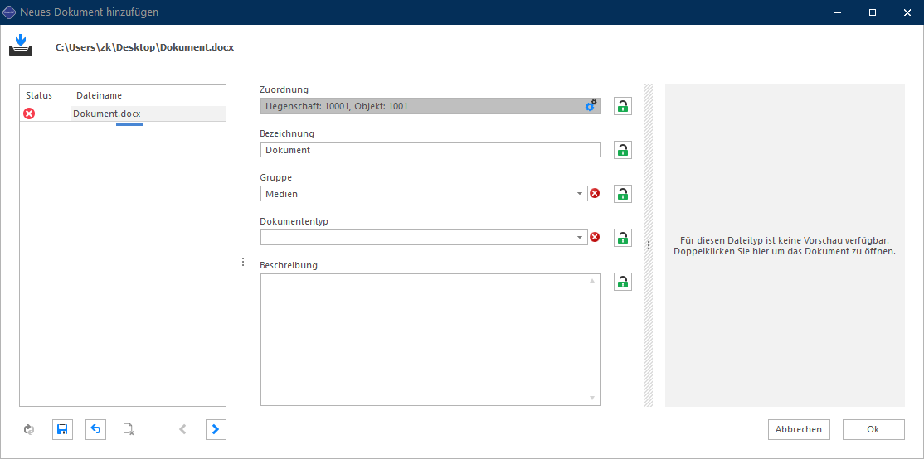Viewport: 924px width, 459px height.
Task: Click the Dateiname column header
Action: (x=99, y=95)
